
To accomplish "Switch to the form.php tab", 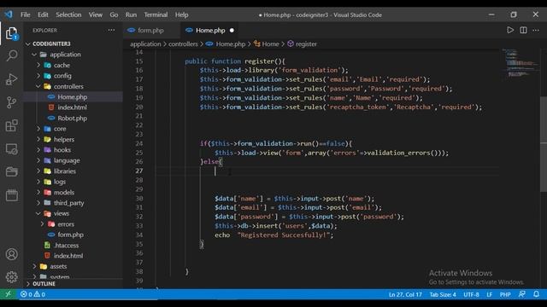I will tap(150, 31).
